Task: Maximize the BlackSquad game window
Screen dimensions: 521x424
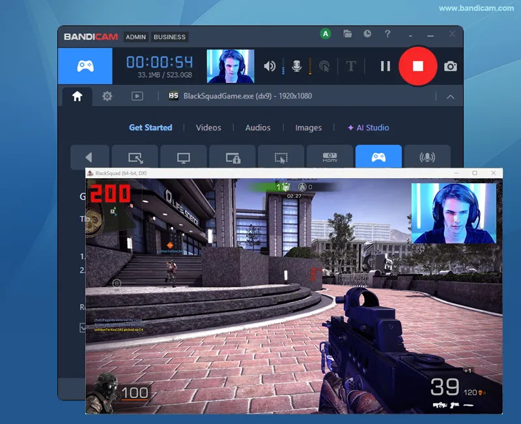Action: coord(475,173)
